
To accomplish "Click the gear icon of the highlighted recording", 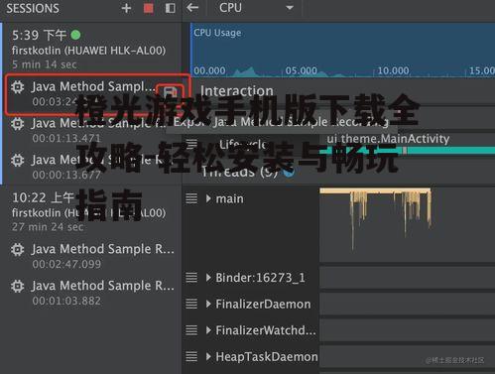I will tap(17, 87).
